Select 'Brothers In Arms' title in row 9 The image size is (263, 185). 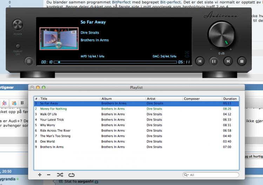point(52,147)
